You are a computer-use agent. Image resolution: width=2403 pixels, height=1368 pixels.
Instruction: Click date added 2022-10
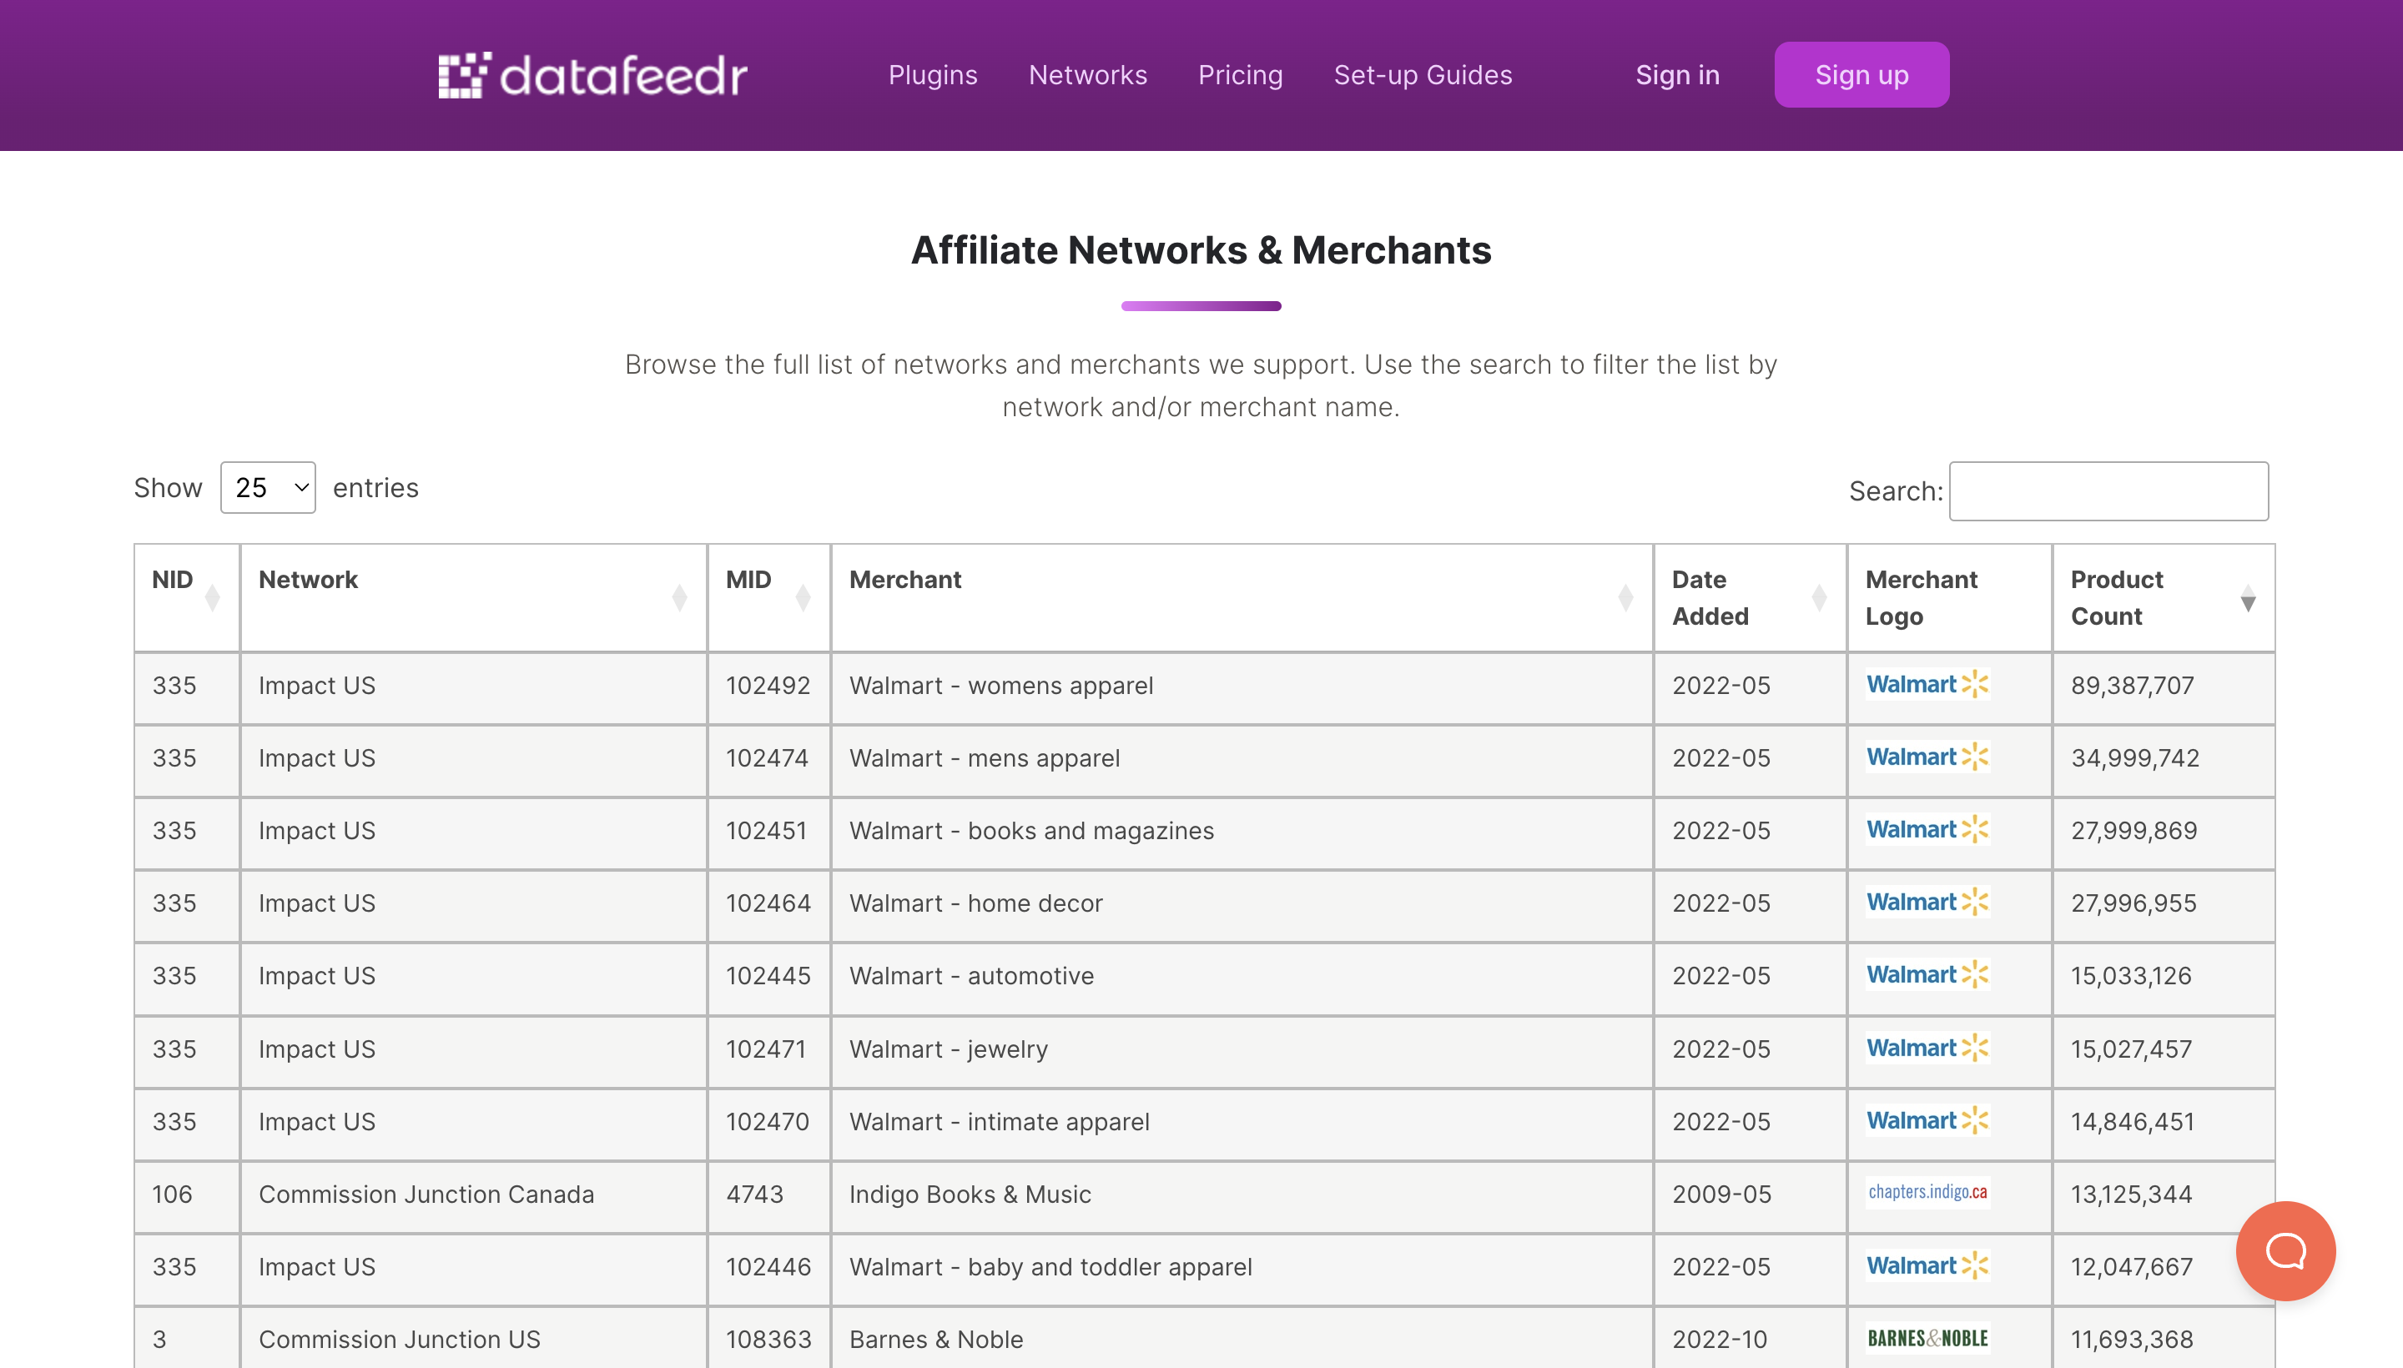[1720, 1339]
